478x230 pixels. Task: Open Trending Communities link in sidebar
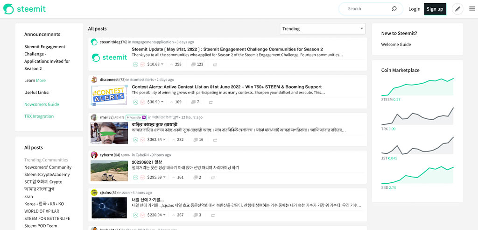[46, 160]
